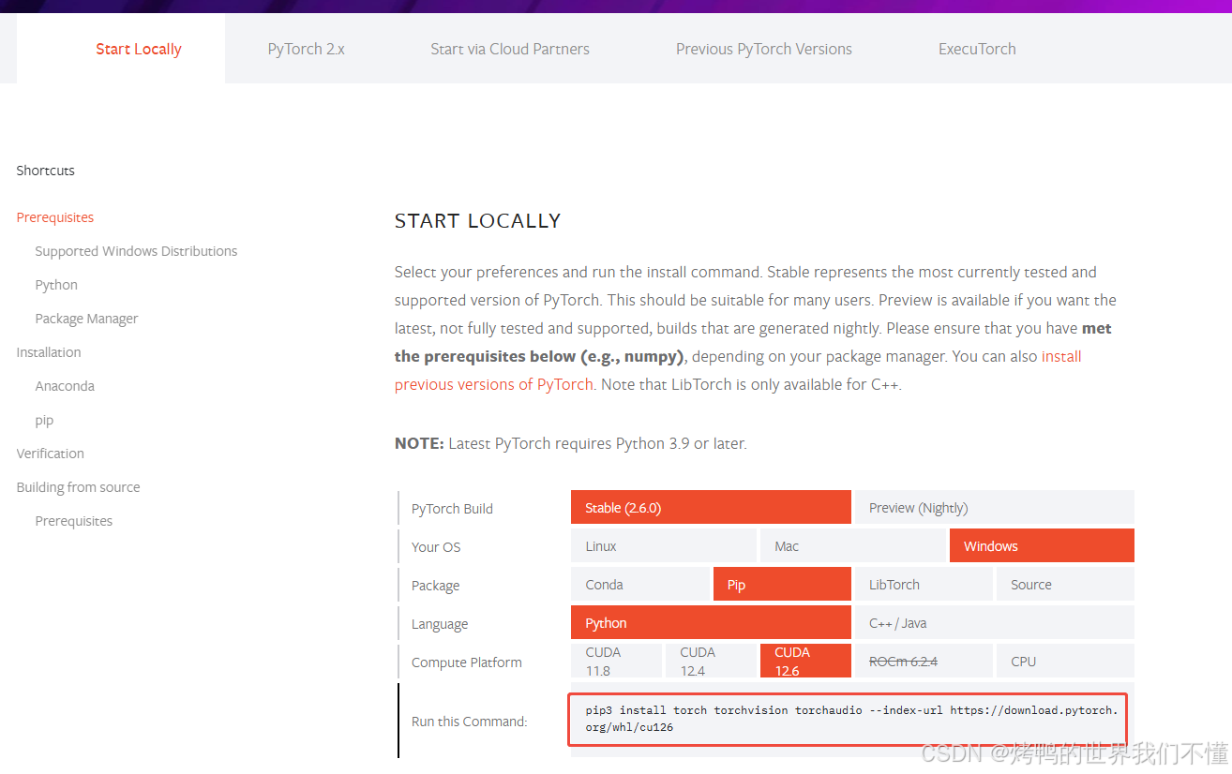This screenshot has width=1232, height=774.
Task: Click the Language row label
Action: (440, 624)
